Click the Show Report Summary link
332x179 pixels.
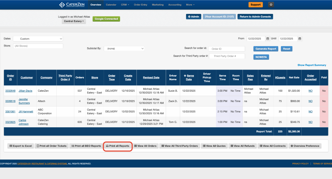pyautogui.click(x=312, y=65)
